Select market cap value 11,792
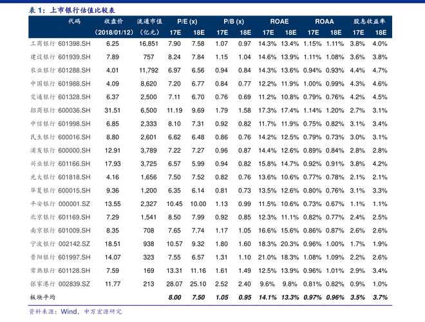The width and height of the screenshot is (425, 322). (149, 70)
